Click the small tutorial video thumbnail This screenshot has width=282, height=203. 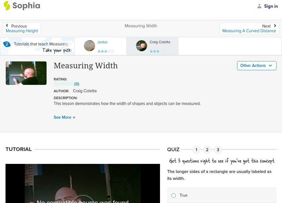tap(26, 73)
